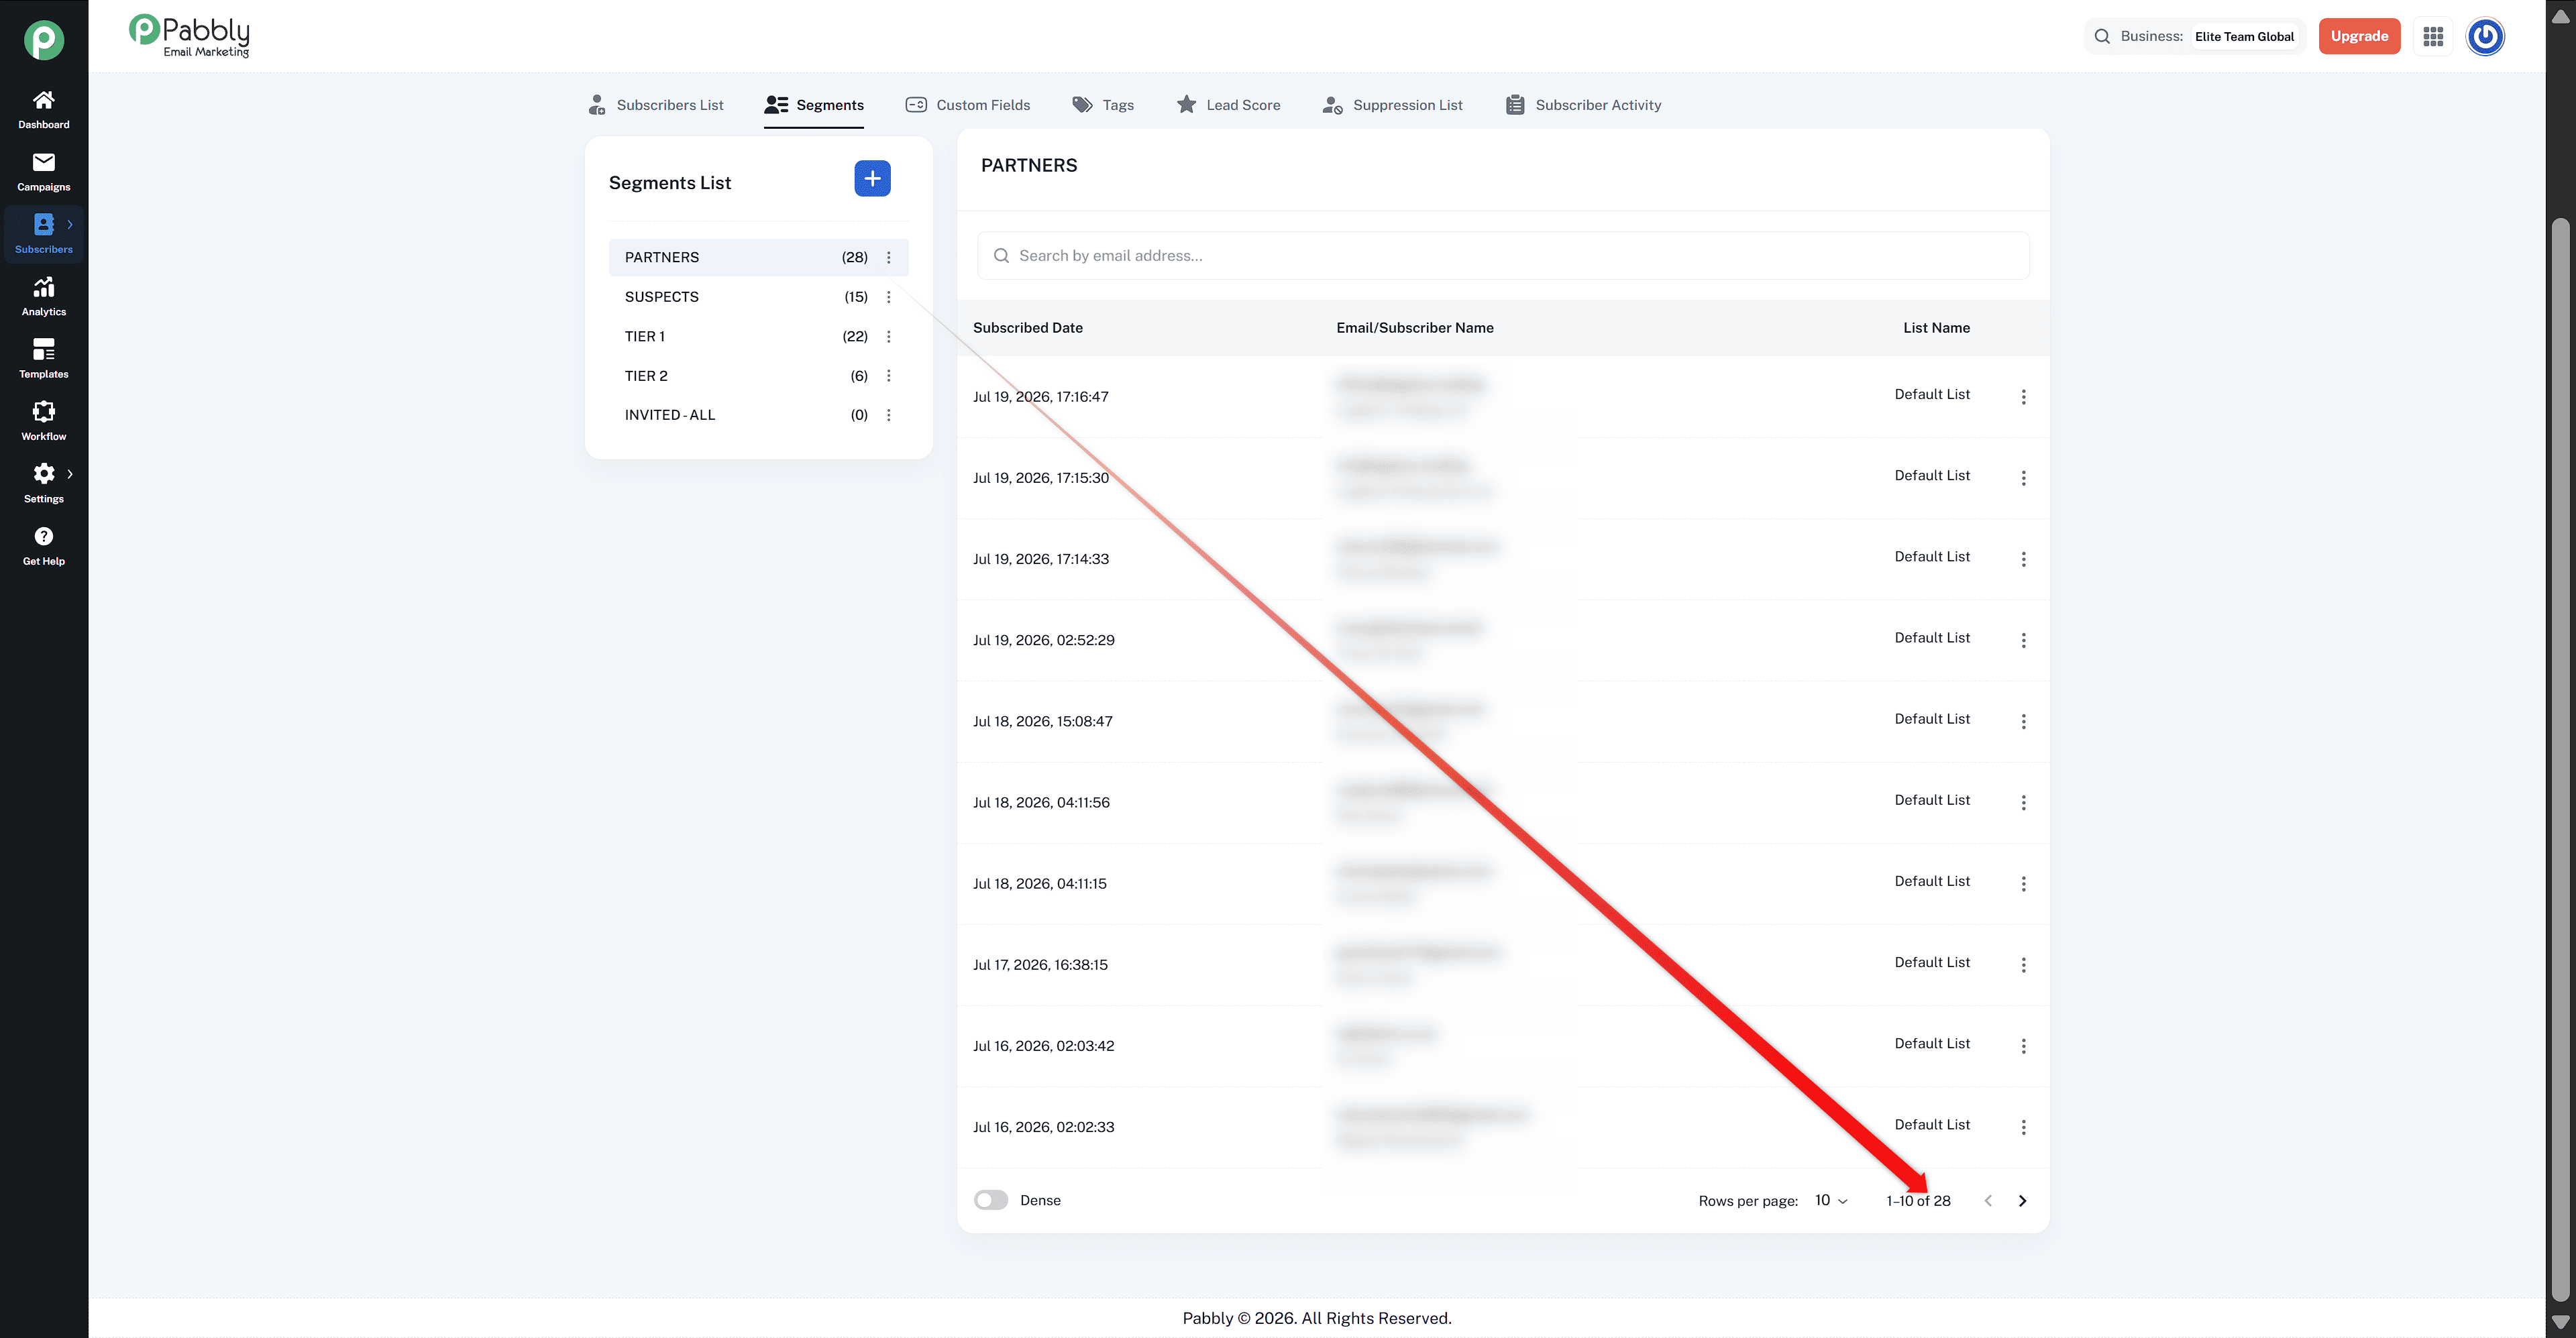Open Analytics chart icon in sidebar
The height and width of the screenshot is (1338, 2576).
click(x=43, y=287)
